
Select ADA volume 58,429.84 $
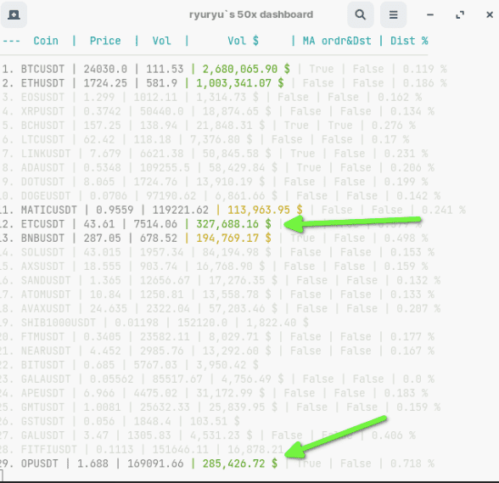243,168
